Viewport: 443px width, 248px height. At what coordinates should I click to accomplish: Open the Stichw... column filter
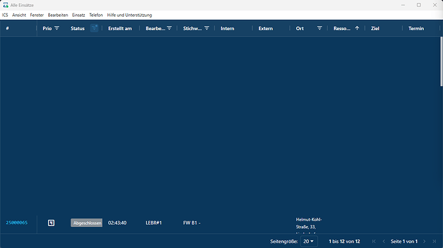click(207, 28)
